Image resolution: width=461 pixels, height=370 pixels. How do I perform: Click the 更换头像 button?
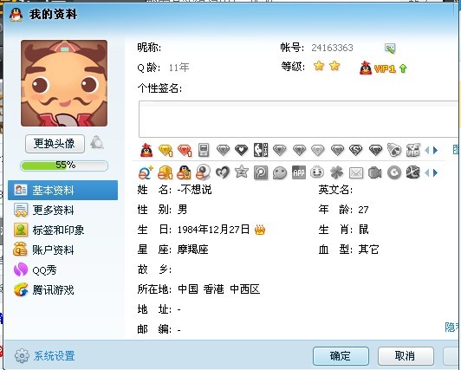pyautogui.click(x=55, y=144)
